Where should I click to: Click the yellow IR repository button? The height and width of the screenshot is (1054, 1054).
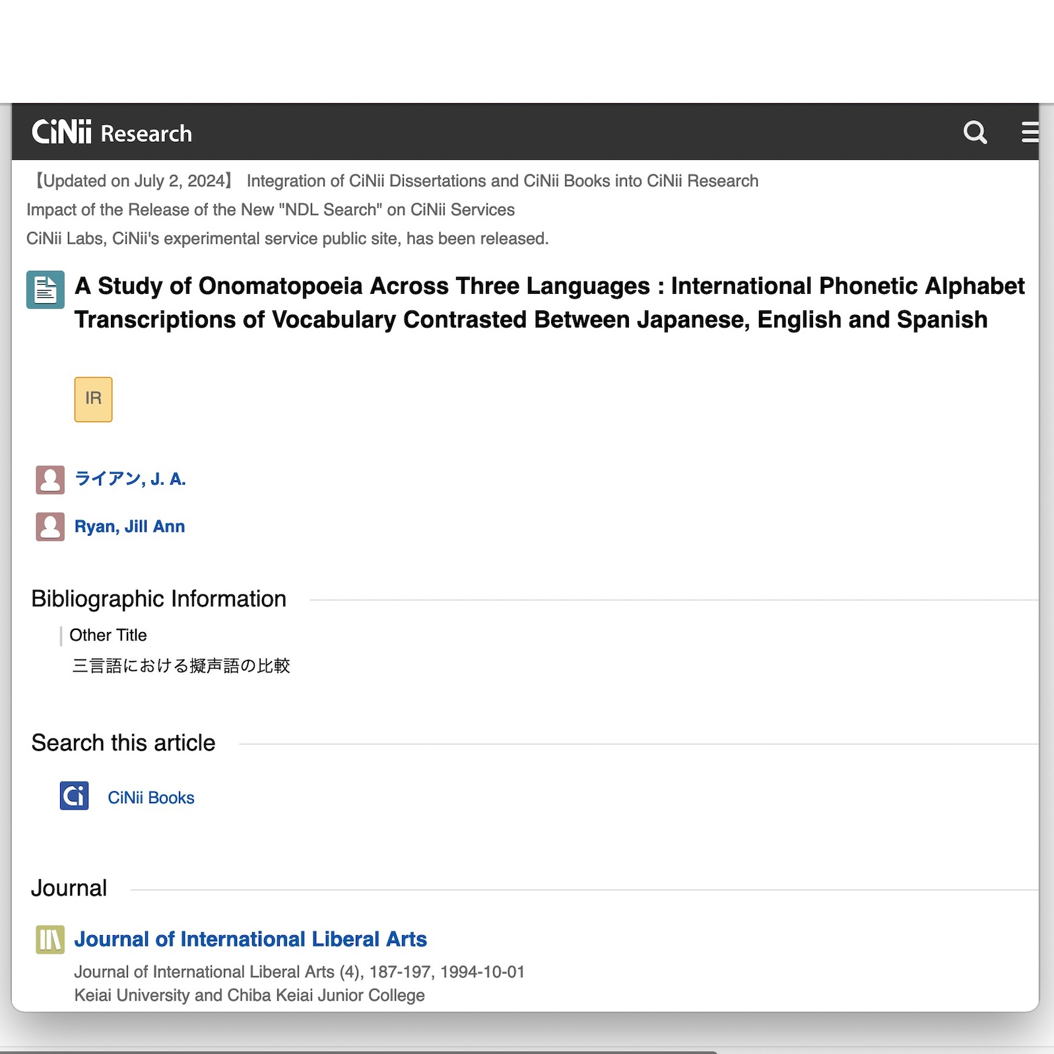click(x=93, y=399)
